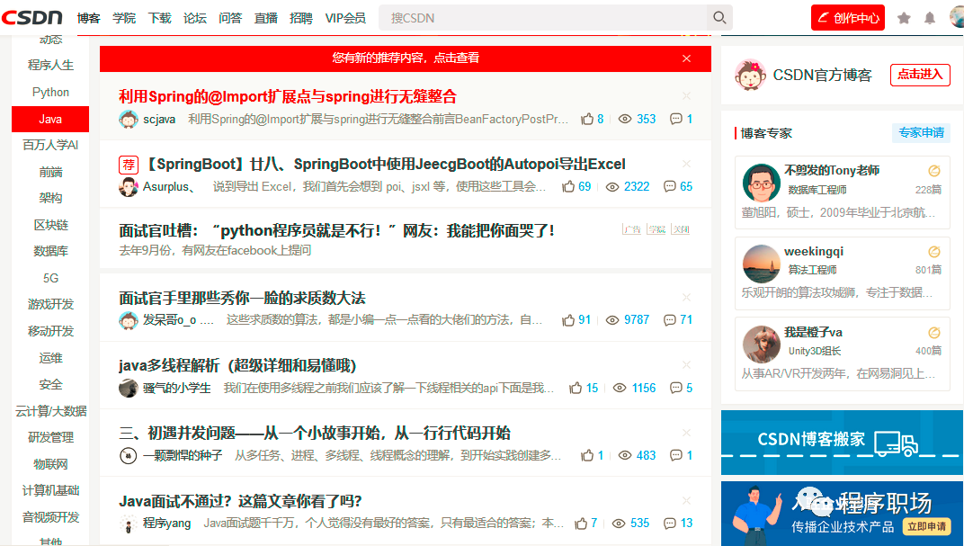
Task: Open the 直播 nav item
Action: 266,18
